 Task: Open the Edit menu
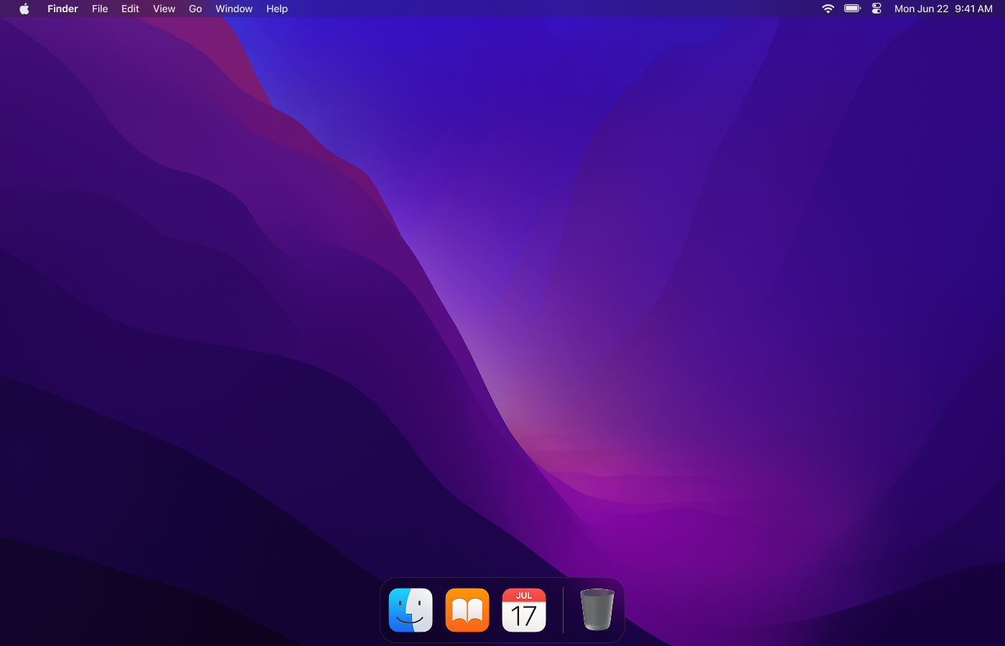[x=130, y=9]
